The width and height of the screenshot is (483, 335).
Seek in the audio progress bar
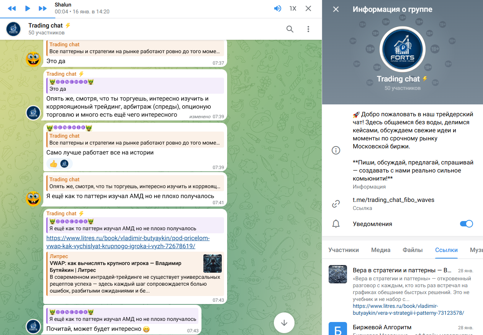[161, 18]
